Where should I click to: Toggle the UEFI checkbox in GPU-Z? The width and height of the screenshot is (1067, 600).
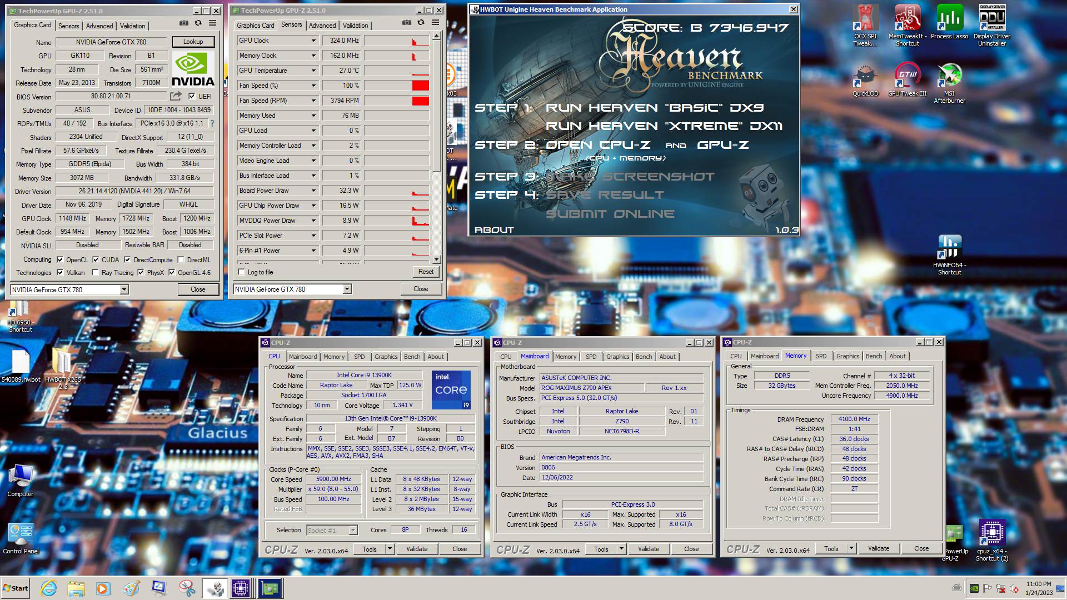click(192, 96)
